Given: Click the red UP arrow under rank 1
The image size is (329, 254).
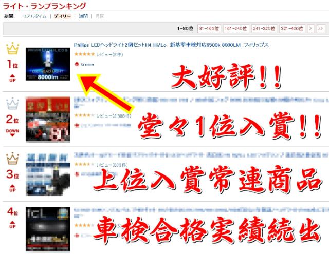Looking at the screenshot, I should [x=12, y=79].
